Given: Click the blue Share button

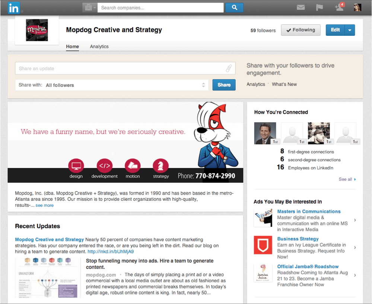Looking at the screenshot, I should pyautogui.click(x=224, y=85).
